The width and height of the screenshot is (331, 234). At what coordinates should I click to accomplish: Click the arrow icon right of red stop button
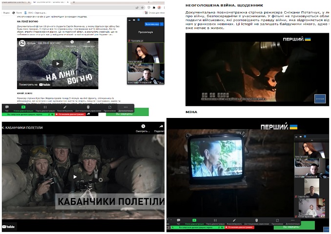click(x=88, y=114)
